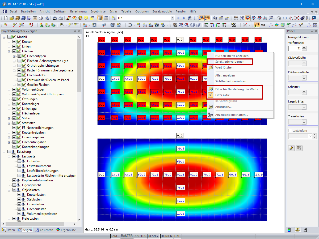Collapse the Flächen tree node
319x239 pixels.
pyautogui.click(x=10, y=51)
